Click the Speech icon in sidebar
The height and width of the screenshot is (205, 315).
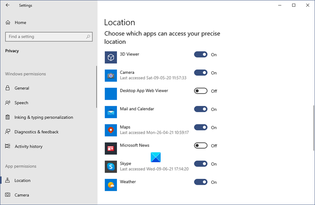click(8, 103)
